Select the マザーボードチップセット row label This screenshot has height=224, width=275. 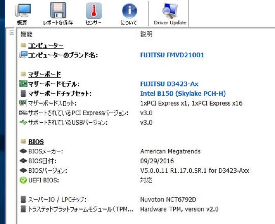click(x=60, y=93)
